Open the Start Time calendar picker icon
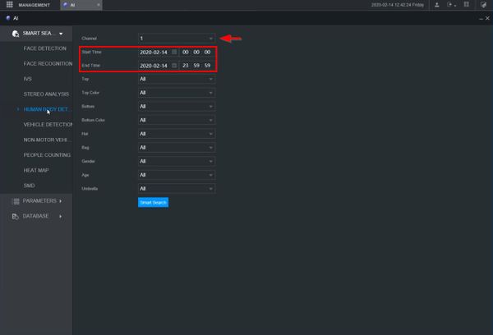 (174, 52)
